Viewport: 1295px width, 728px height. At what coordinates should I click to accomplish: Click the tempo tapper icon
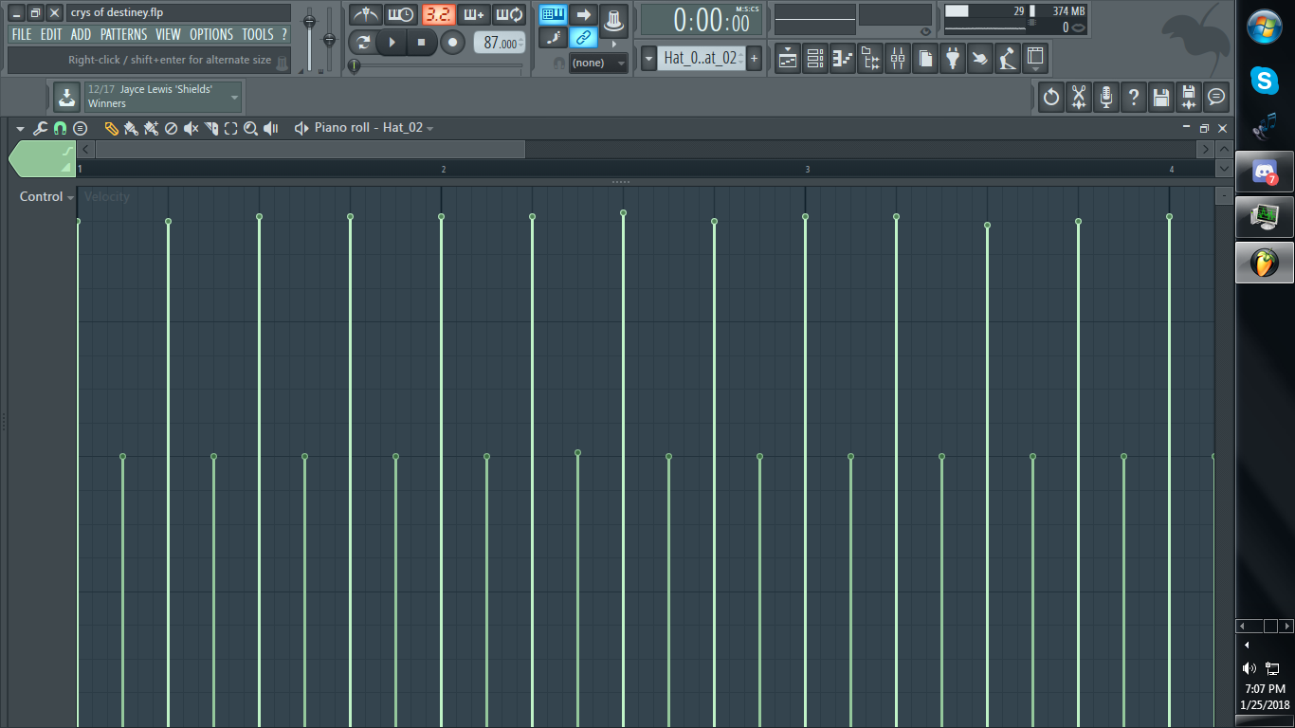click(x=1008, y=59)
